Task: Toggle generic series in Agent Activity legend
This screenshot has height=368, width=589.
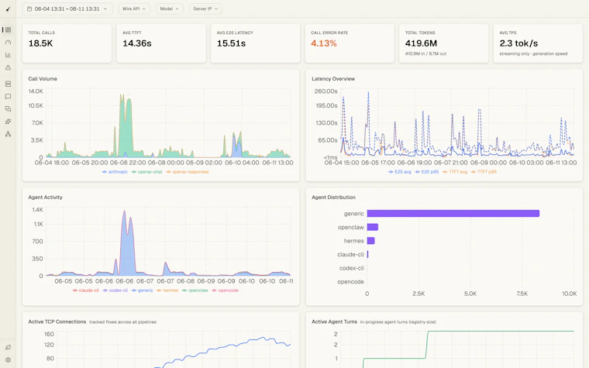Action: click(143, 291)
